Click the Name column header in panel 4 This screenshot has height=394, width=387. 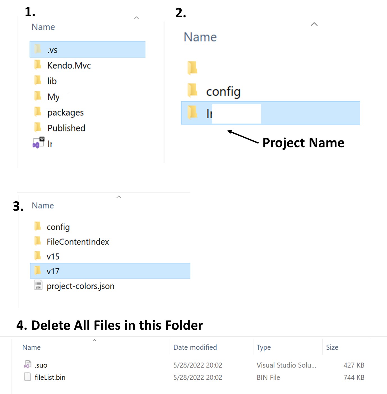(31, 347)
